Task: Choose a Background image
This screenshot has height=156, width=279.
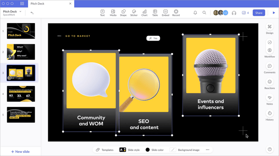Action: coord(185,150)
